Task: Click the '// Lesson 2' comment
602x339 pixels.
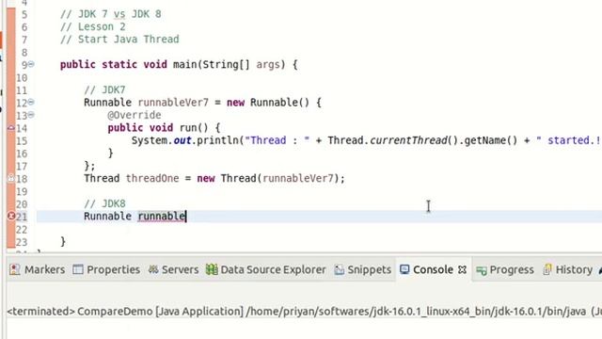Action: pyautogui.click(x=93, y=27)
